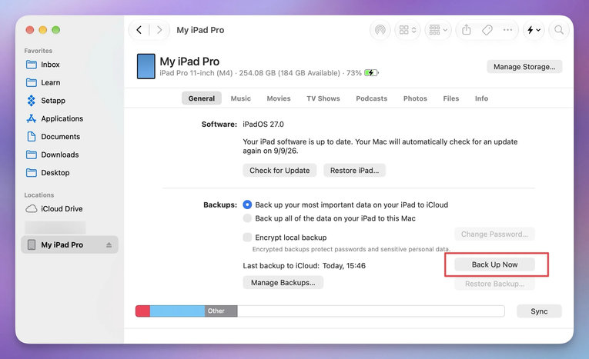Image resolution: width=589 pixels, height=359 pixels.
Task: Go forward with the right chevron
Action: pyautogui.click(x=159, y=30)
